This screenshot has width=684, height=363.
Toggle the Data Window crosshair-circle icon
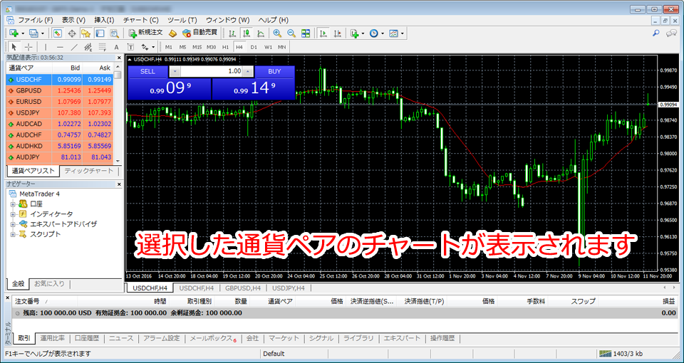[71, 33]
